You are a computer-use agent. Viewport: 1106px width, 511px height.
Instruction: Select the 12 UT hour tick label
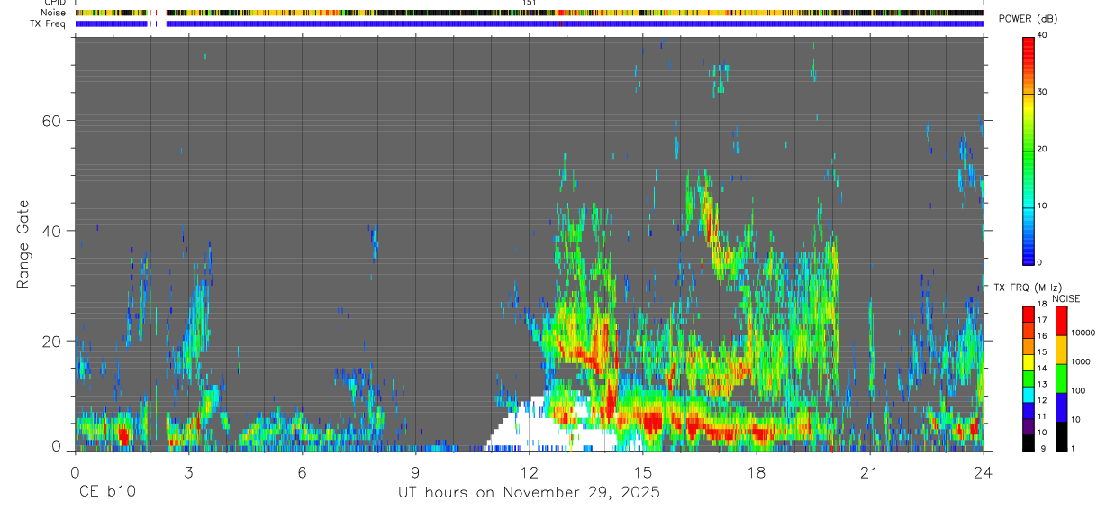[x=530, y=472]
